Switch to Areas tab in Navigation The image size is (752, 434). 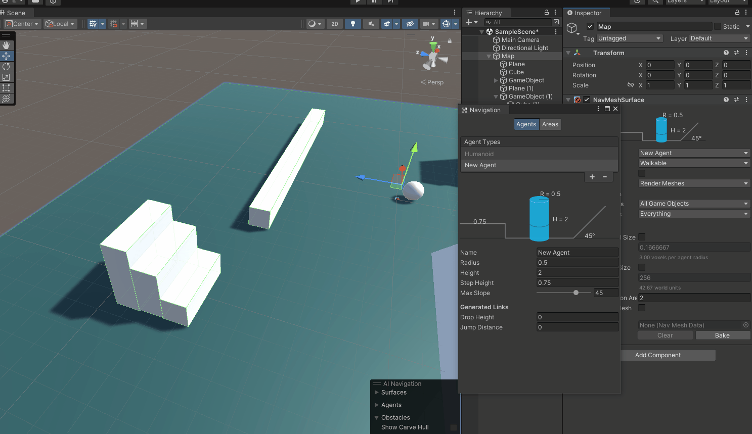point(550,124)
